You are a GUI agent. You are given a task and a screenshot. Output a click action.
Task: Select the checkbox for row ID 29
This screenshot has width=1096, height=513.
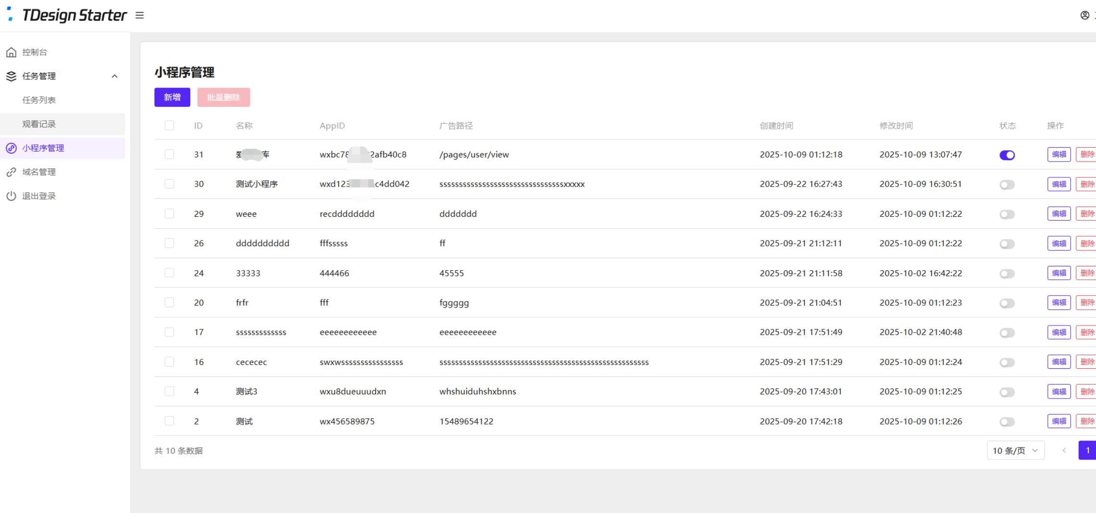[x=169, y=213]
